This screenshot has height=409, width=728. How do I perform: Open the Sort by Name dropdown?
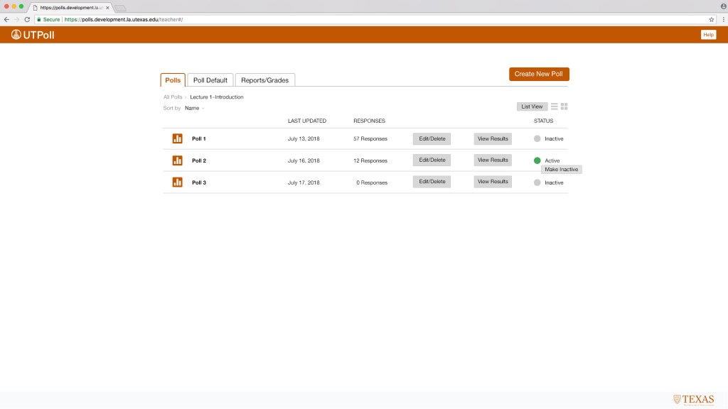coord(194,108)
